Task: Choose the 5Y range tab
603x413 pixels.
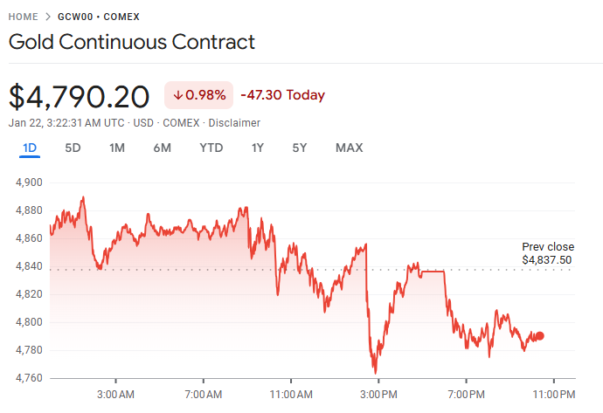Action: [x=300, y=148]
